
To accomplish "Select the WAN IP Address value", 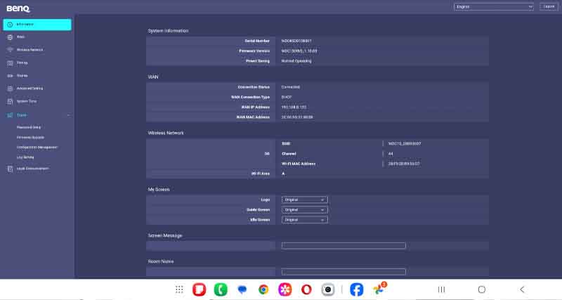I will pos(294,107).
